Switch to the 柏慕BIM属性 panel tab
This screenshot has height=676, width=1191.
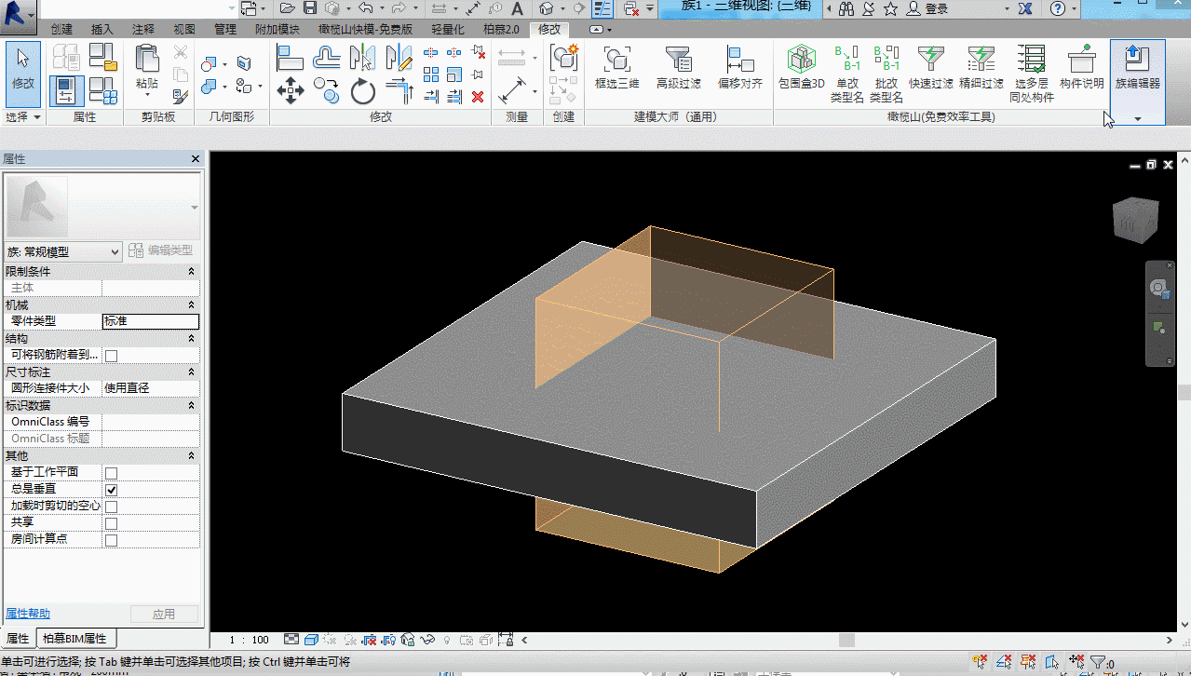74,639
